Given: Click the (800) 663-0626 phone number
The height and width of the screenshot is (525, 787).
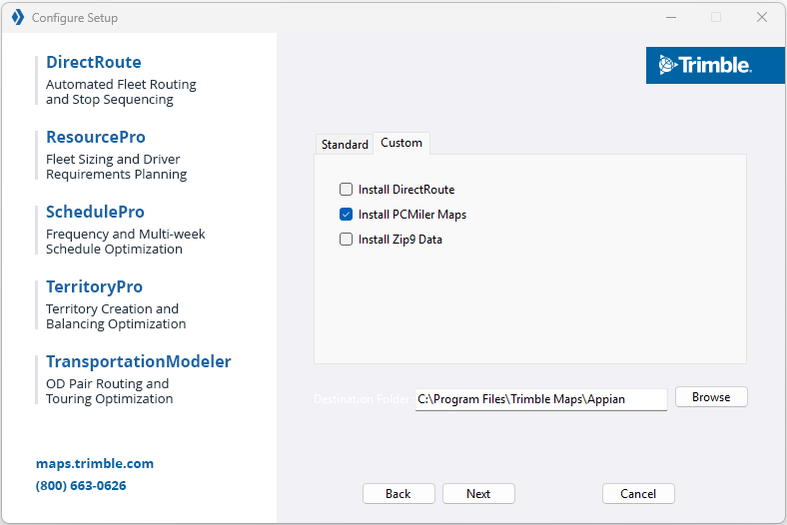Looking at the screenshot, I should [81, 485].
